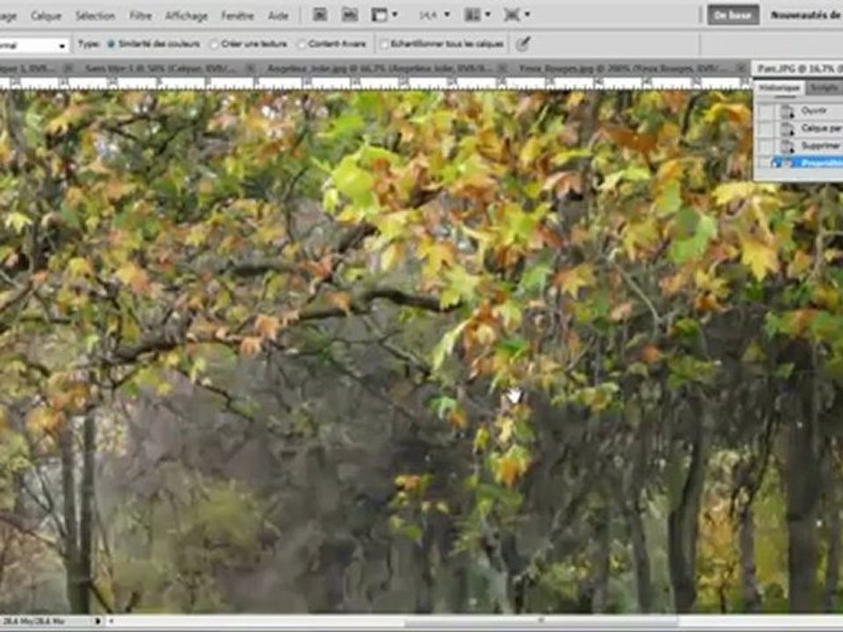The height and width of the screenshot is (632, 843).
Task: Close the Yeux_Rouges.jpg document tab
Action: pos(741,68)
